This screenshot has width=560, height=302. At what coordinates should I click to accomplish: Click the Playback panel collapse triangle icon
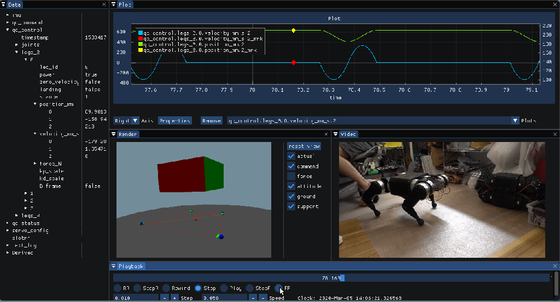(x=114, y=266)
